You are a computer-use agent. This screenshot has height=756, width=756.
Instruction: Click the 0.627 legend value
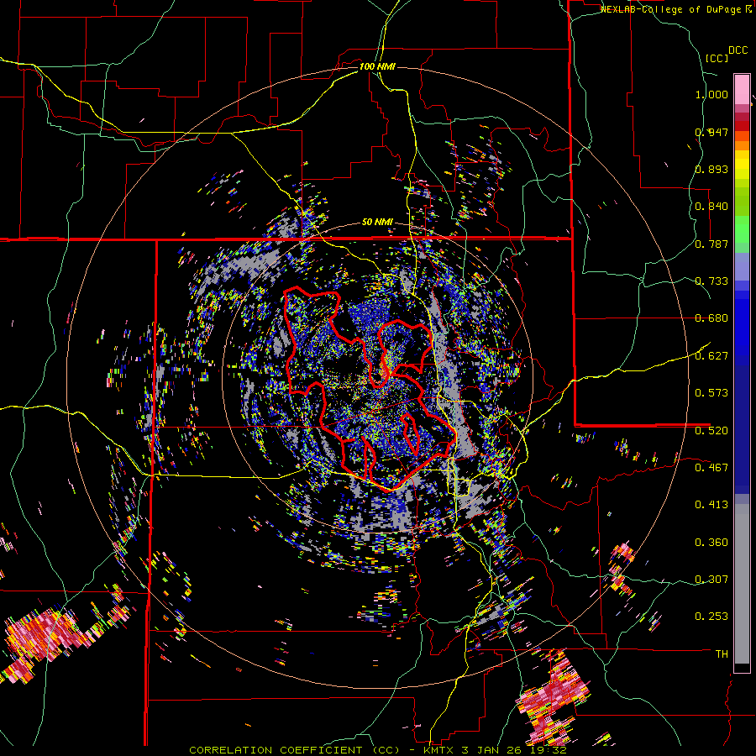(x=711, y=356)
